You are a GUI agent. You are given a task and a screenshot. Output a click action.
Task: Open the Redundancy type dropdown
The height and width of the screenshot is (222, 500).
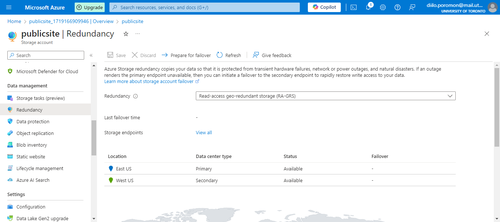pyautogui.click(x=325, y=96)
